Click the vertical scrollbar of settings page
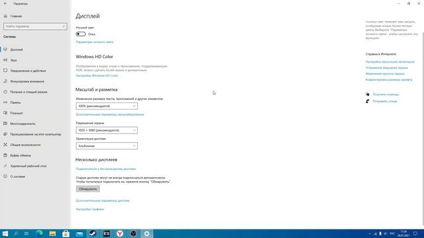Image resolution: width=424 pixels, height=238 pixels. [x=423, y=128]
